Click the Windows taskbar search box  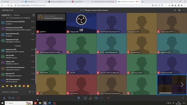click(x=19, y=103)
